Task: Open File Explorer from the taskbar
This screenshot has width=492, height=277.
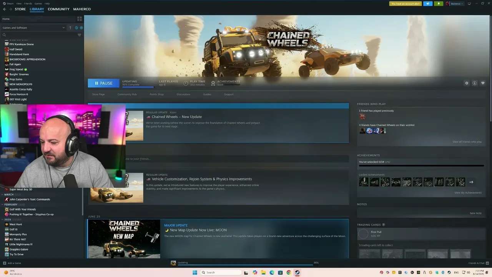Action: coord(263,272)
